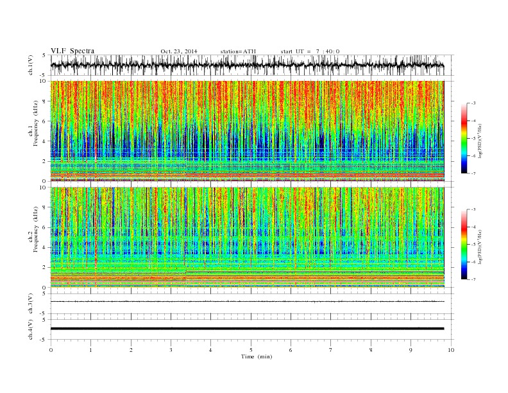Click the "-7" label on ch.2 color bar

pyautogui.click(x=473, y=279)
